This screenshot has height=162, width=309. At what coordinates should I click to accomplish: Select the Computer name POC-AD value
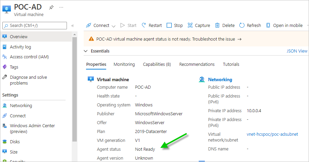coord(143,87)
